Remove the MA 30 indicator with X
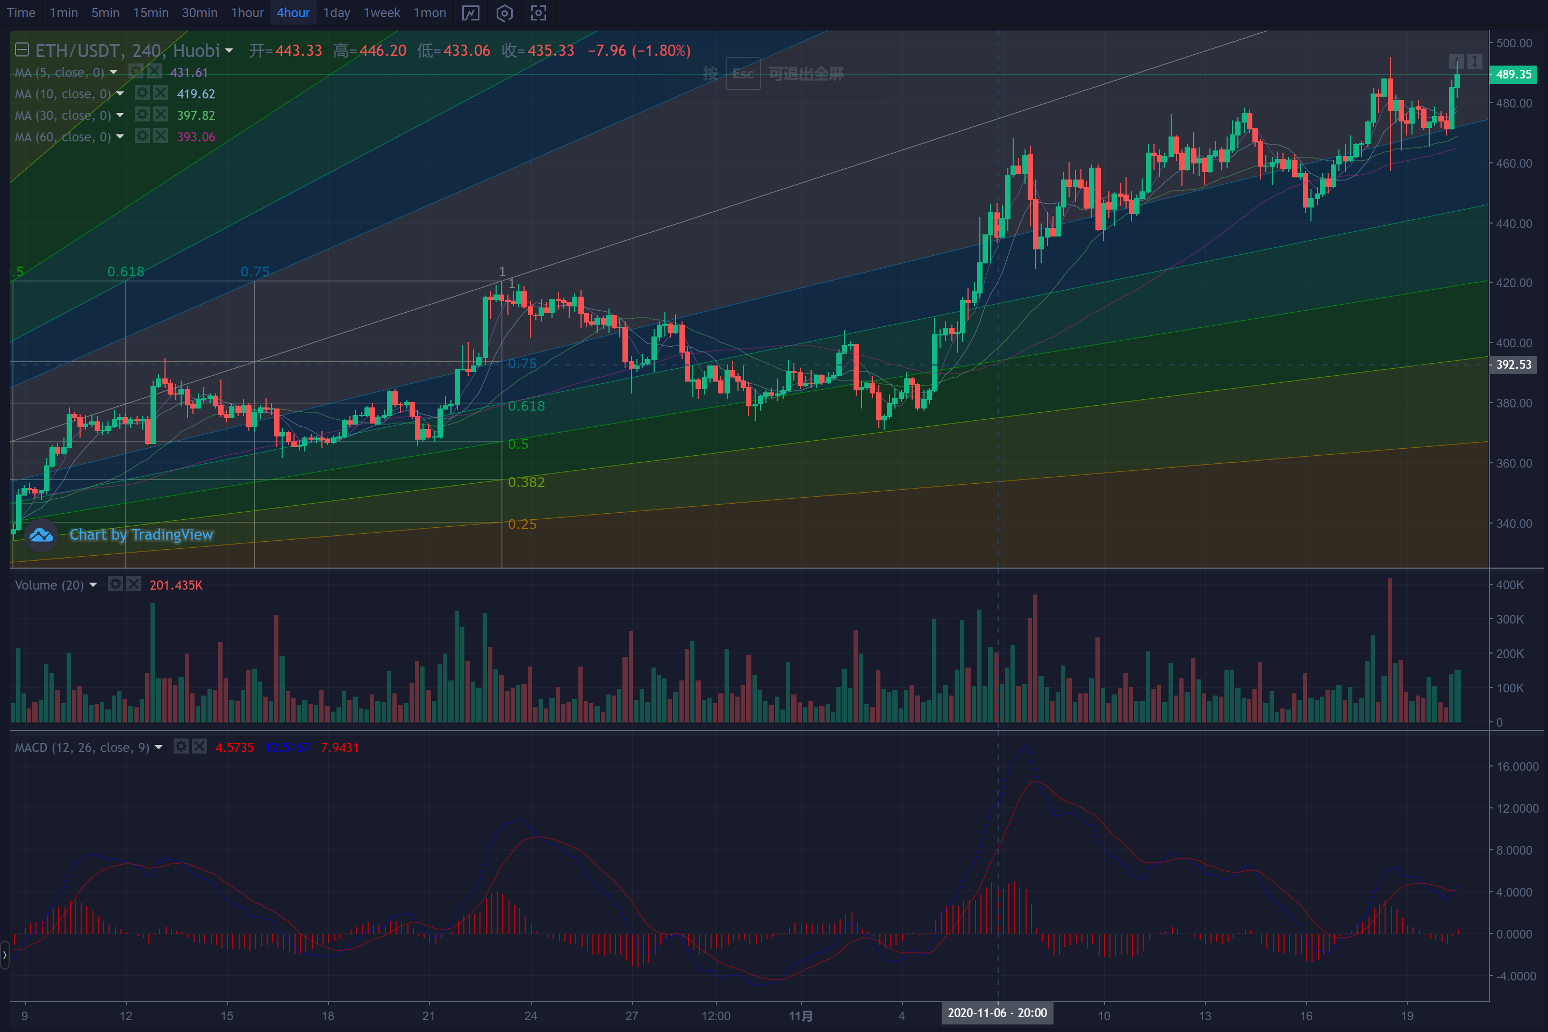Image resolution: width=1548 pixels, height=1032 pixels. coord(161,114)
